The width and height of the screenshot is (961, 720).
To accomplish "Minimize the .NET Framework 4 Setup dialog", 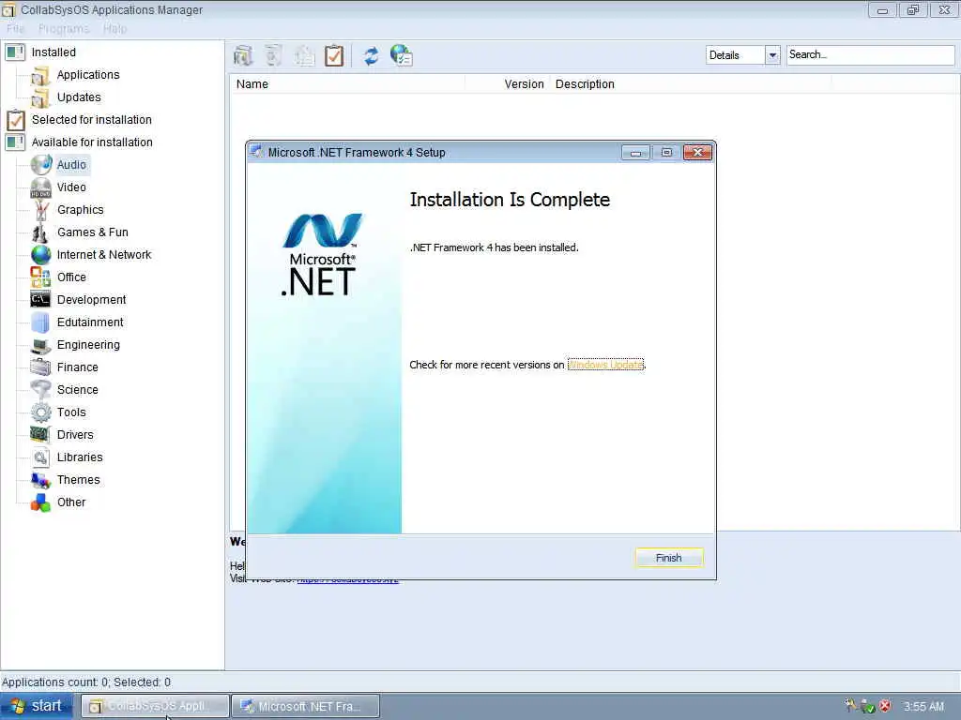I will point(635,153).
